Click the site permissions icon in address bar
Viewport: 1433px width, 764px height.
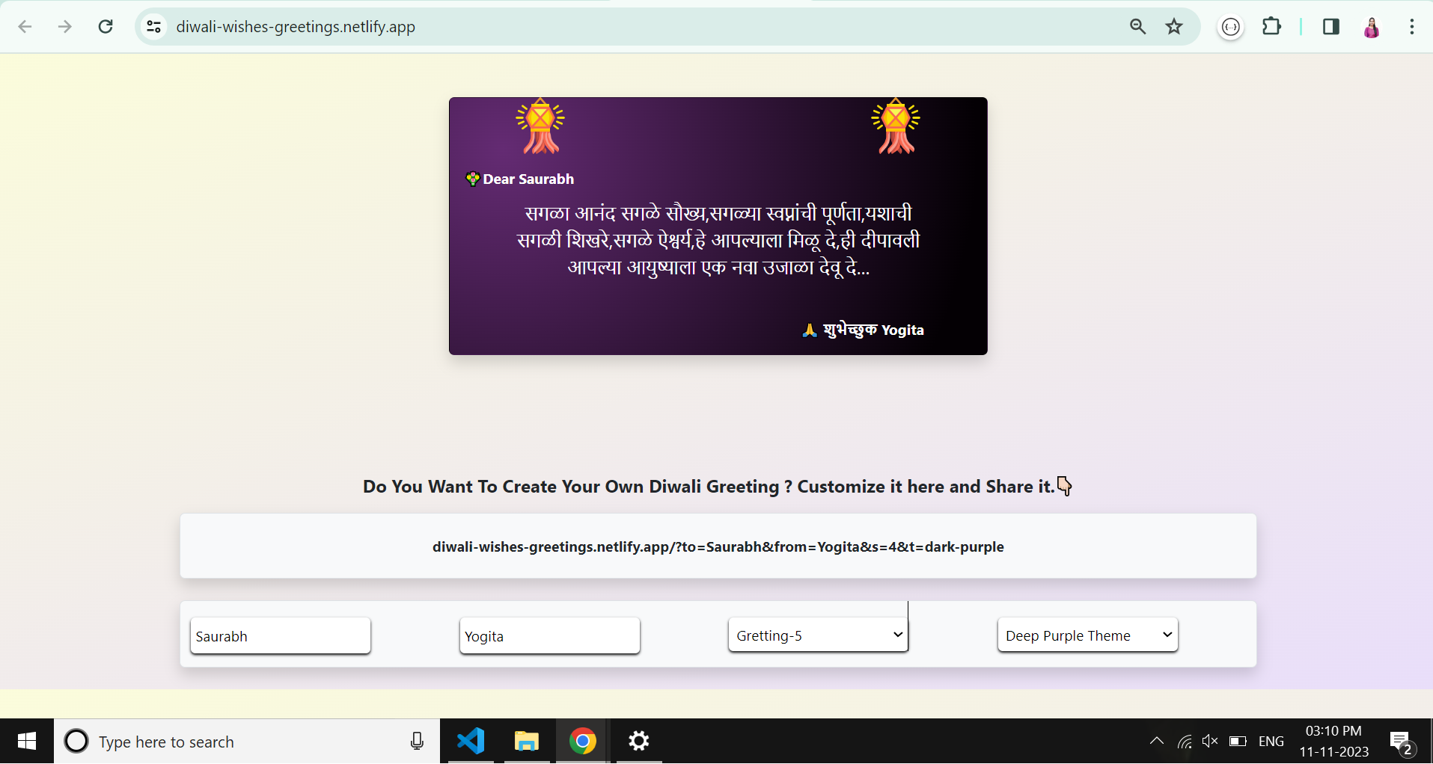(153, 26)
